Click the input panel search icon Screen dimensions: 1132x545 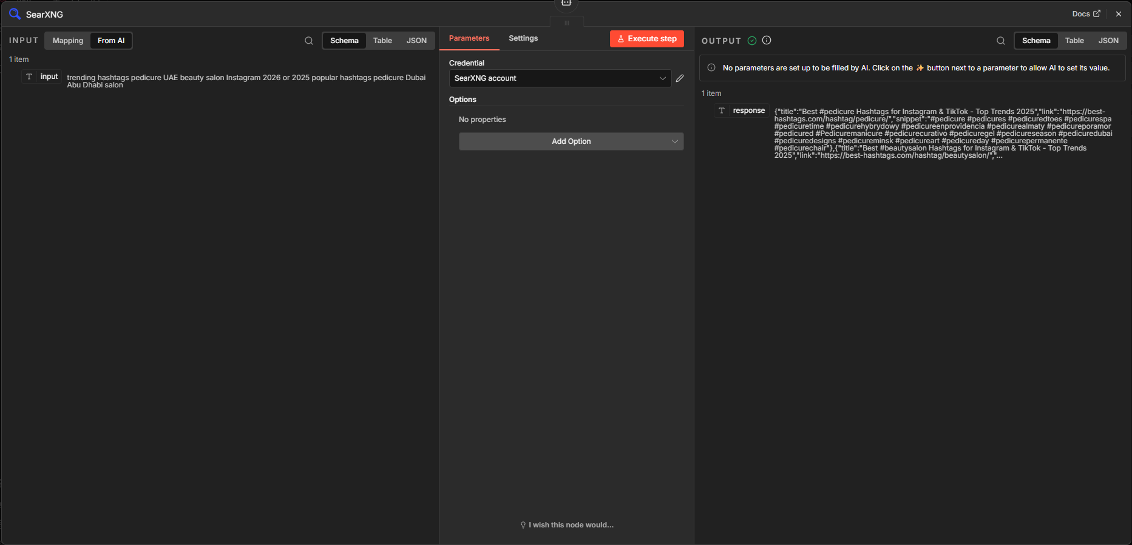point(309,41)
